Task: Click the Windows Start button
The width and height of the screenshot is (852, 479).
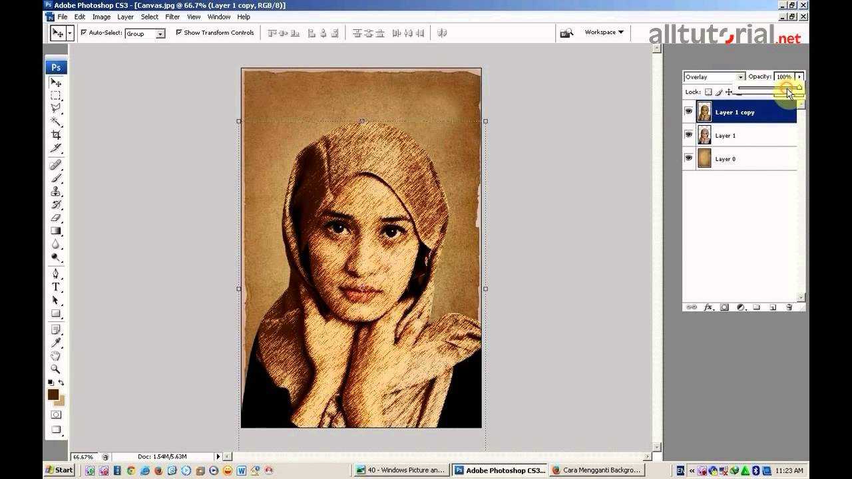Action: 59,470
